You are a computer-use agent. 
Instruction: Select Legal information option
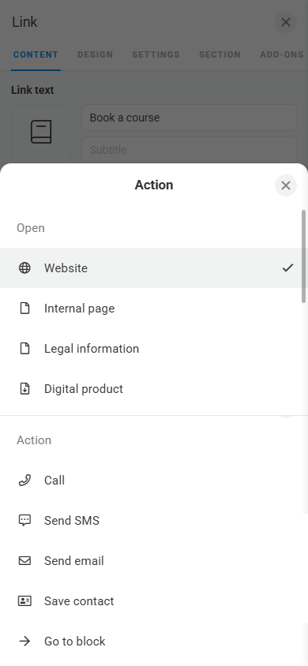coord(154,349)
